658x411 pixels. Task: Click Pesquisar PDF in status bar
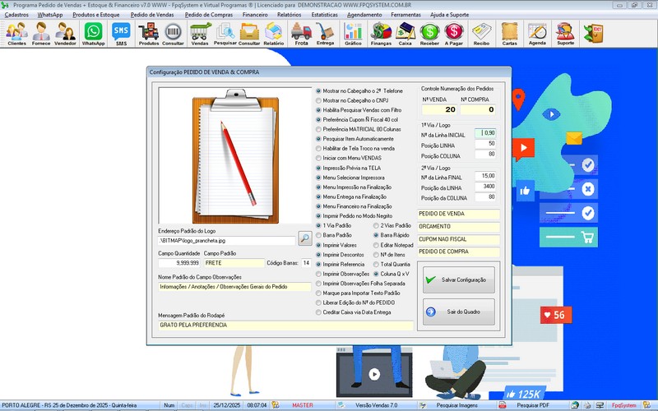coord(533,405)
